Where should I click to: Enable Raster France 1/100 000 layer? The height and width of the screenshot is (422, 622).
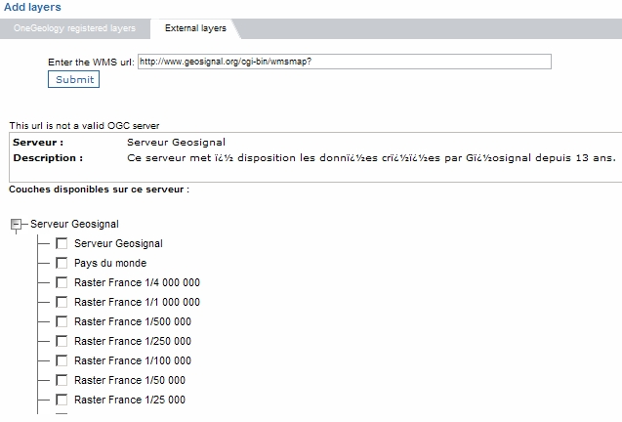pyautogui.click(x=62, y=360)
